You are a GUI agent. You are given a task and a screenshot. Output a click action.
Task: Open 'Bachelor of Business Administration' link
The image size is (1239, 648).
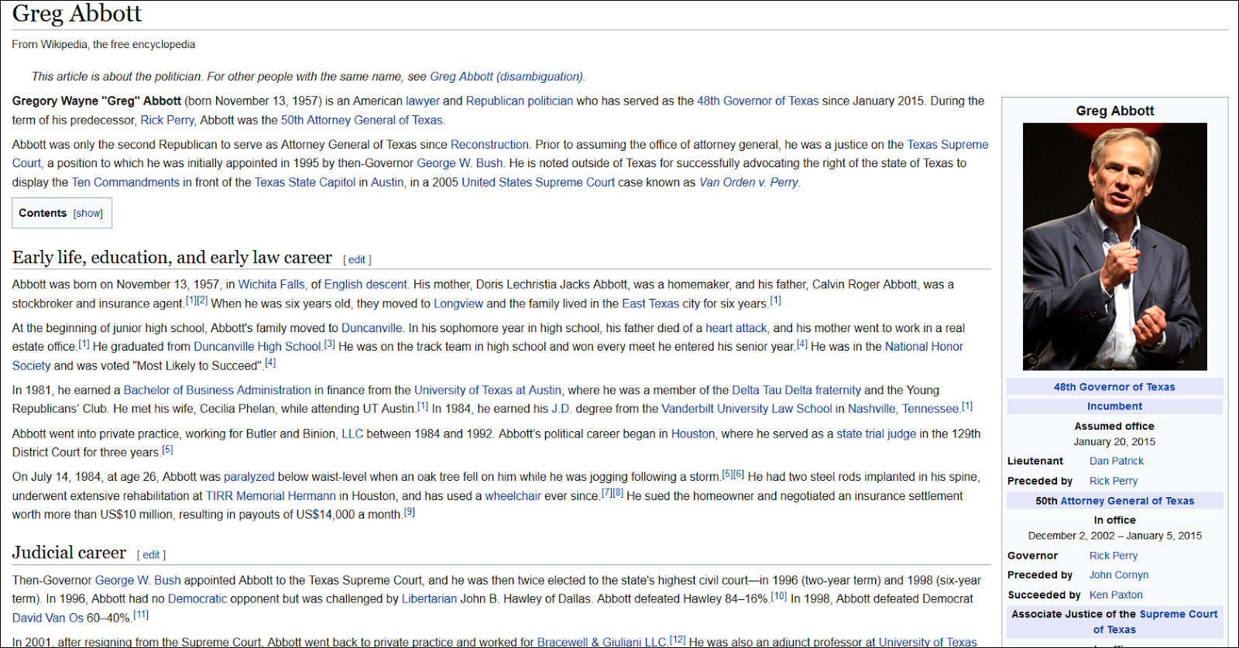click(x=218, y=390)
